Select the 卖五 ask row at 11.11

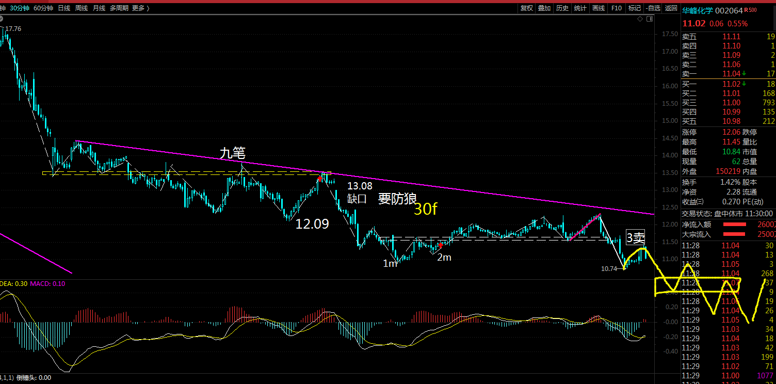pyautogui.click(x=729, y=37)
